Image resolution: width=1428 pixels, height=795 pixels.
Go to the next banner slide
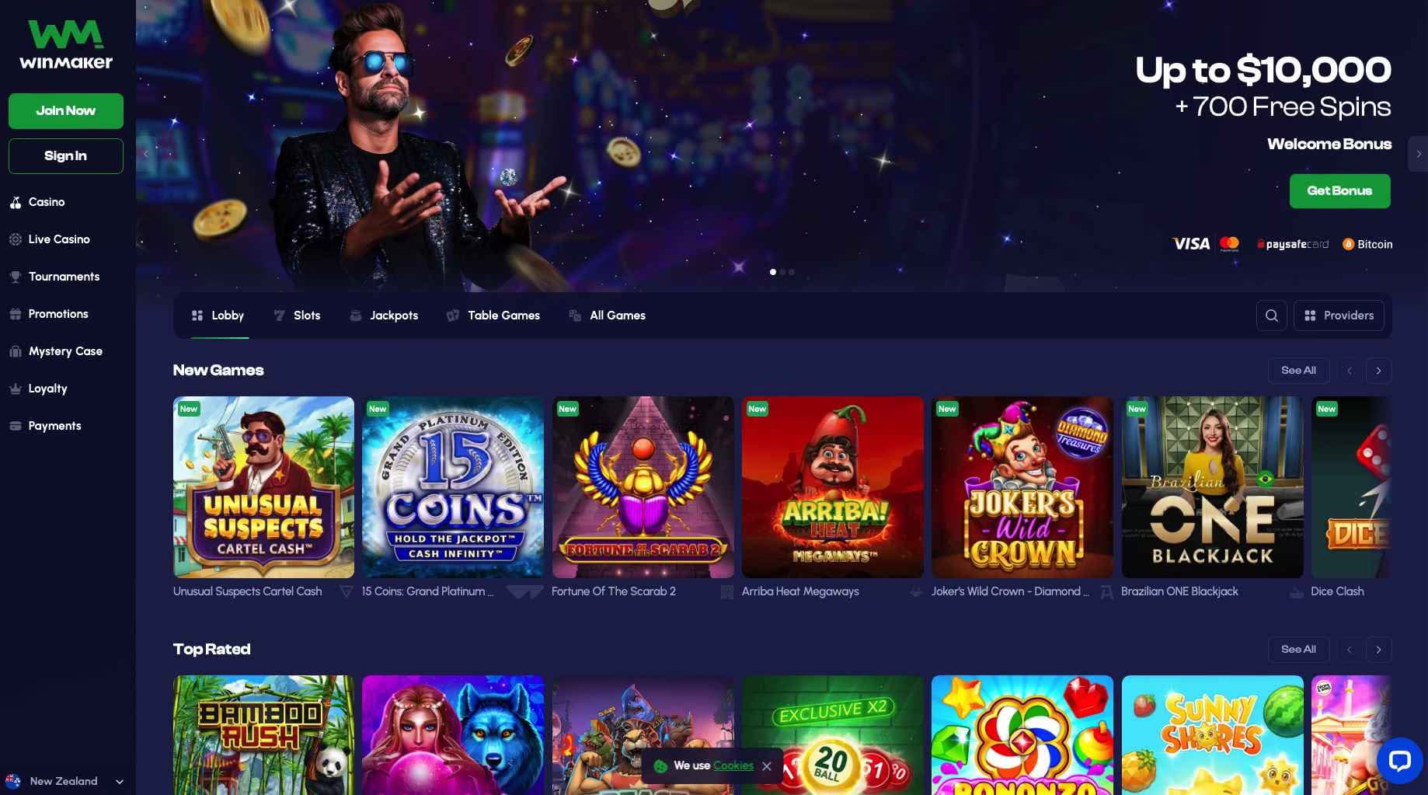1418,154
